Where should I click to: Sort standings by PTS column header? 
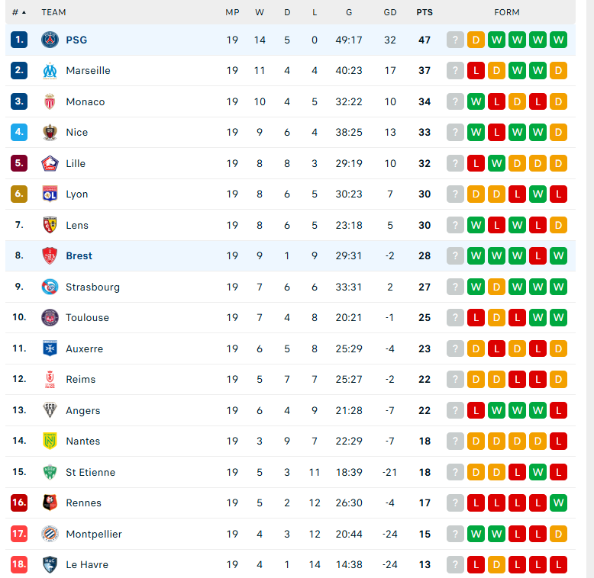click(x=425, y=12)
